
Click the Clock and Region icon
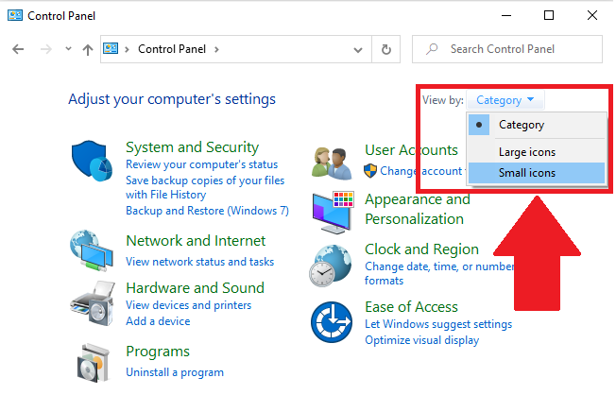[334, 264]
